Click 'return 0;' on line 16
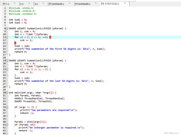Image resolution: width=181 pixels, height=135 pixels. [21, 52]
